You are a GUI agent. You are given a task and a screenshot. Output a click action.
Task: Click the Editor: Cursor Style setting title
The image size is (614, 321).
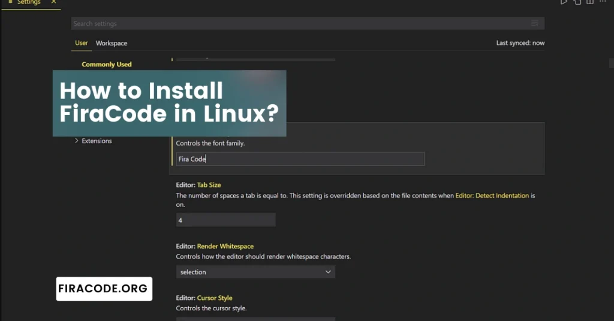point(204,298)
